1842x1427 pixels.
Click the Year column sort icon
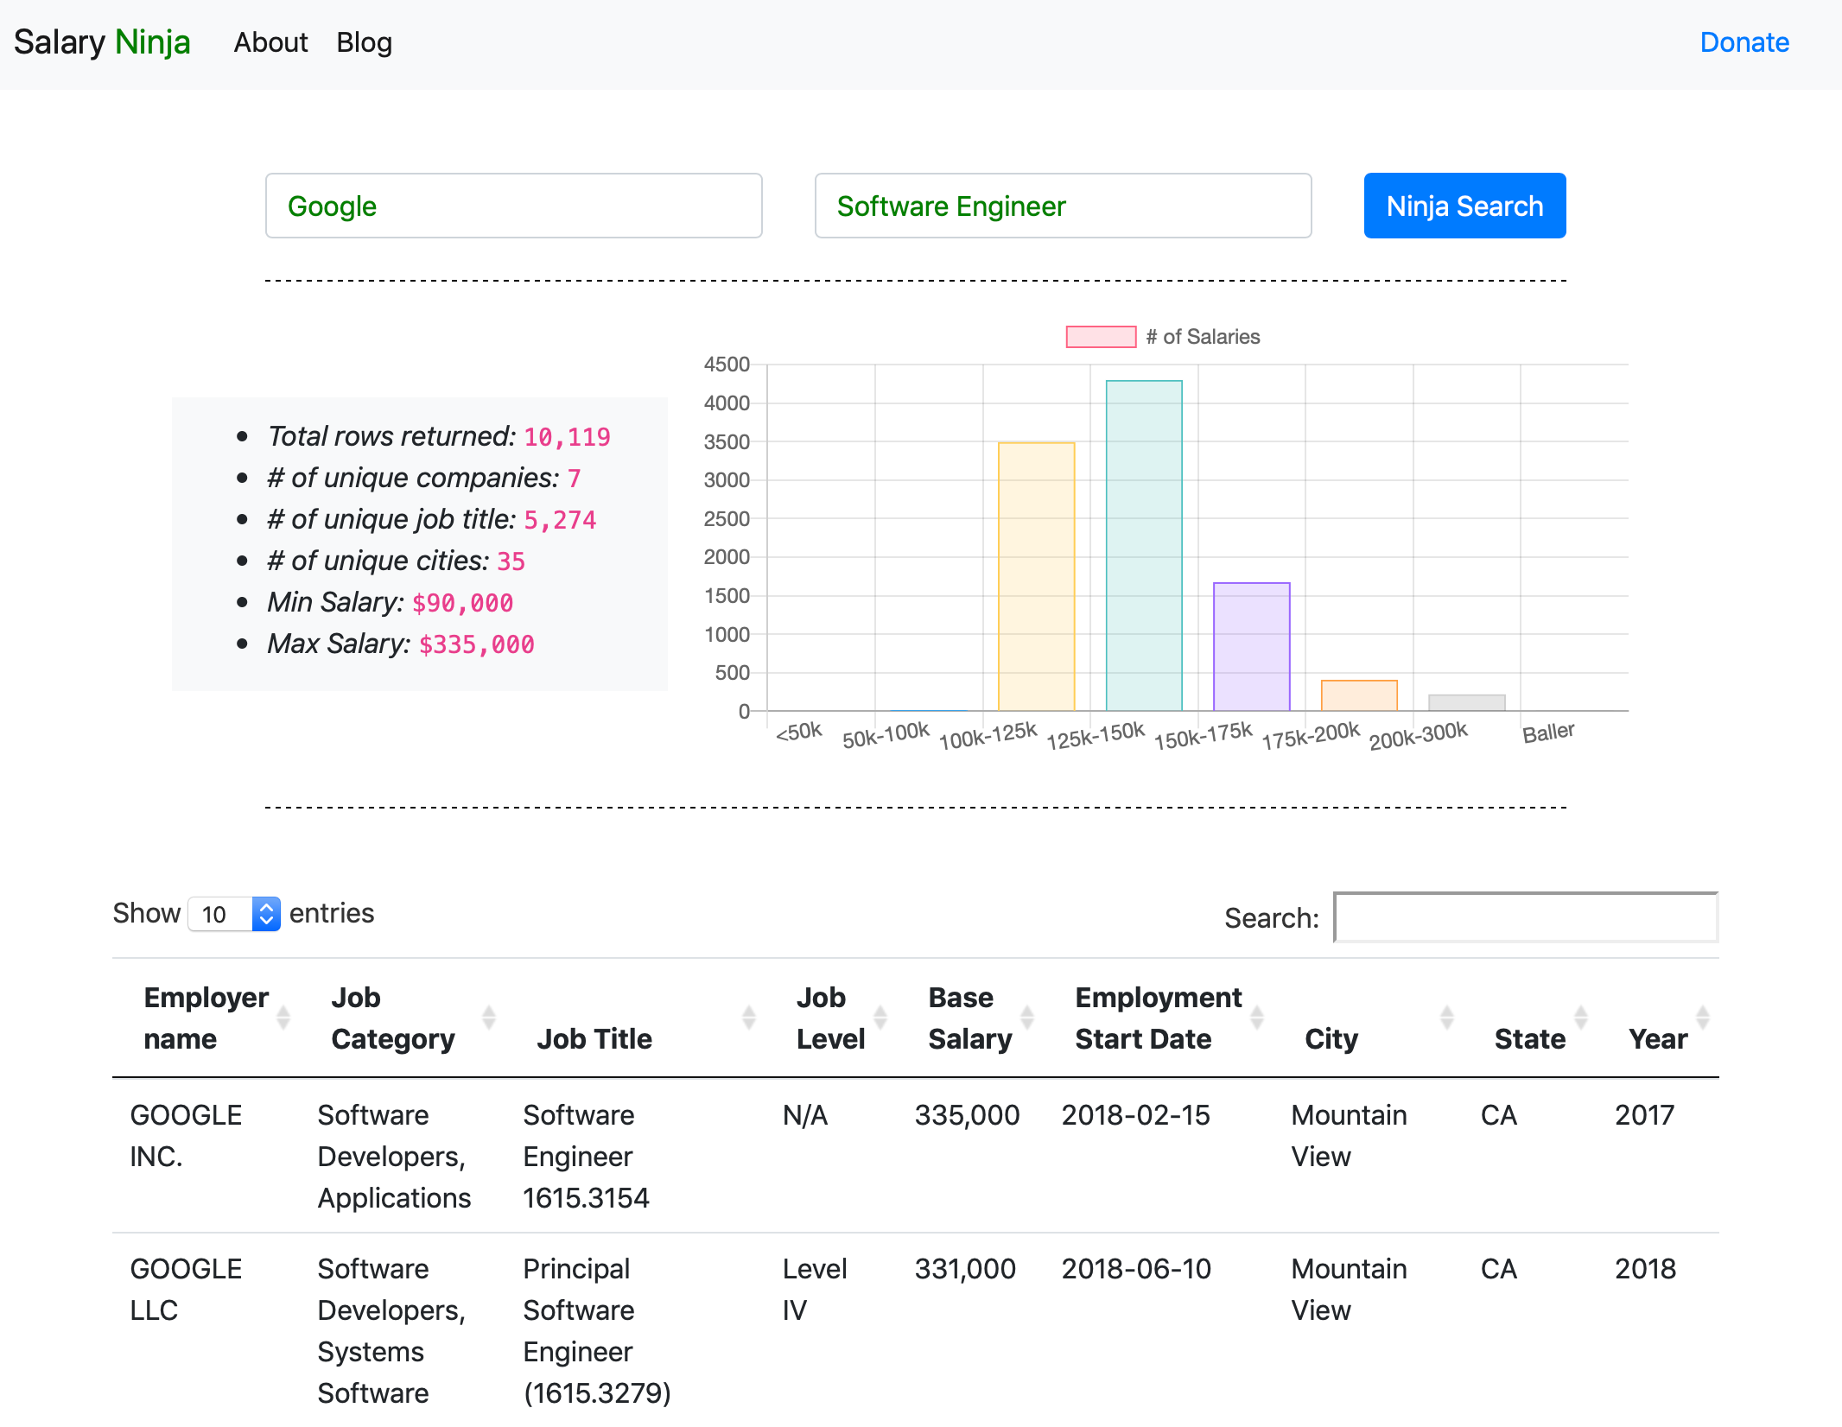1703,1018
